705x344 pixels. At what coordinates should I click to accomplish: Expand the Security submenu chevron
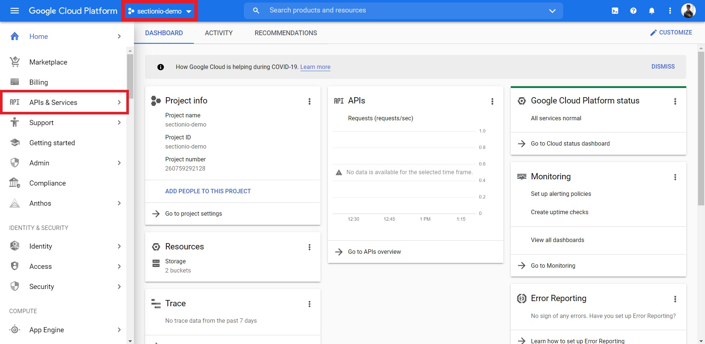coord(119,286)
